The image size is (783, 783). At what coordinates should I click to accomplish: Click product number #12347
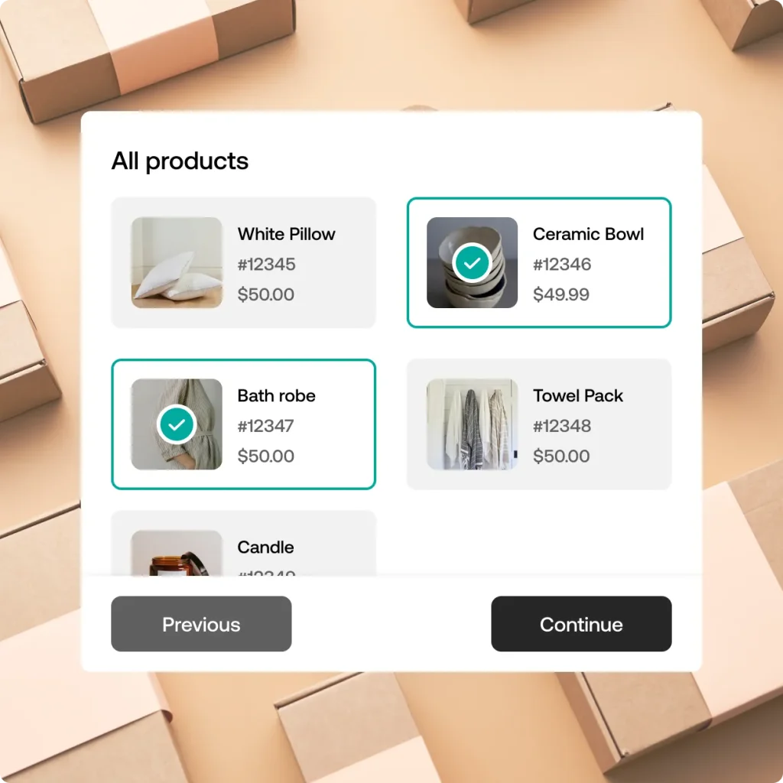click(265, 426)
